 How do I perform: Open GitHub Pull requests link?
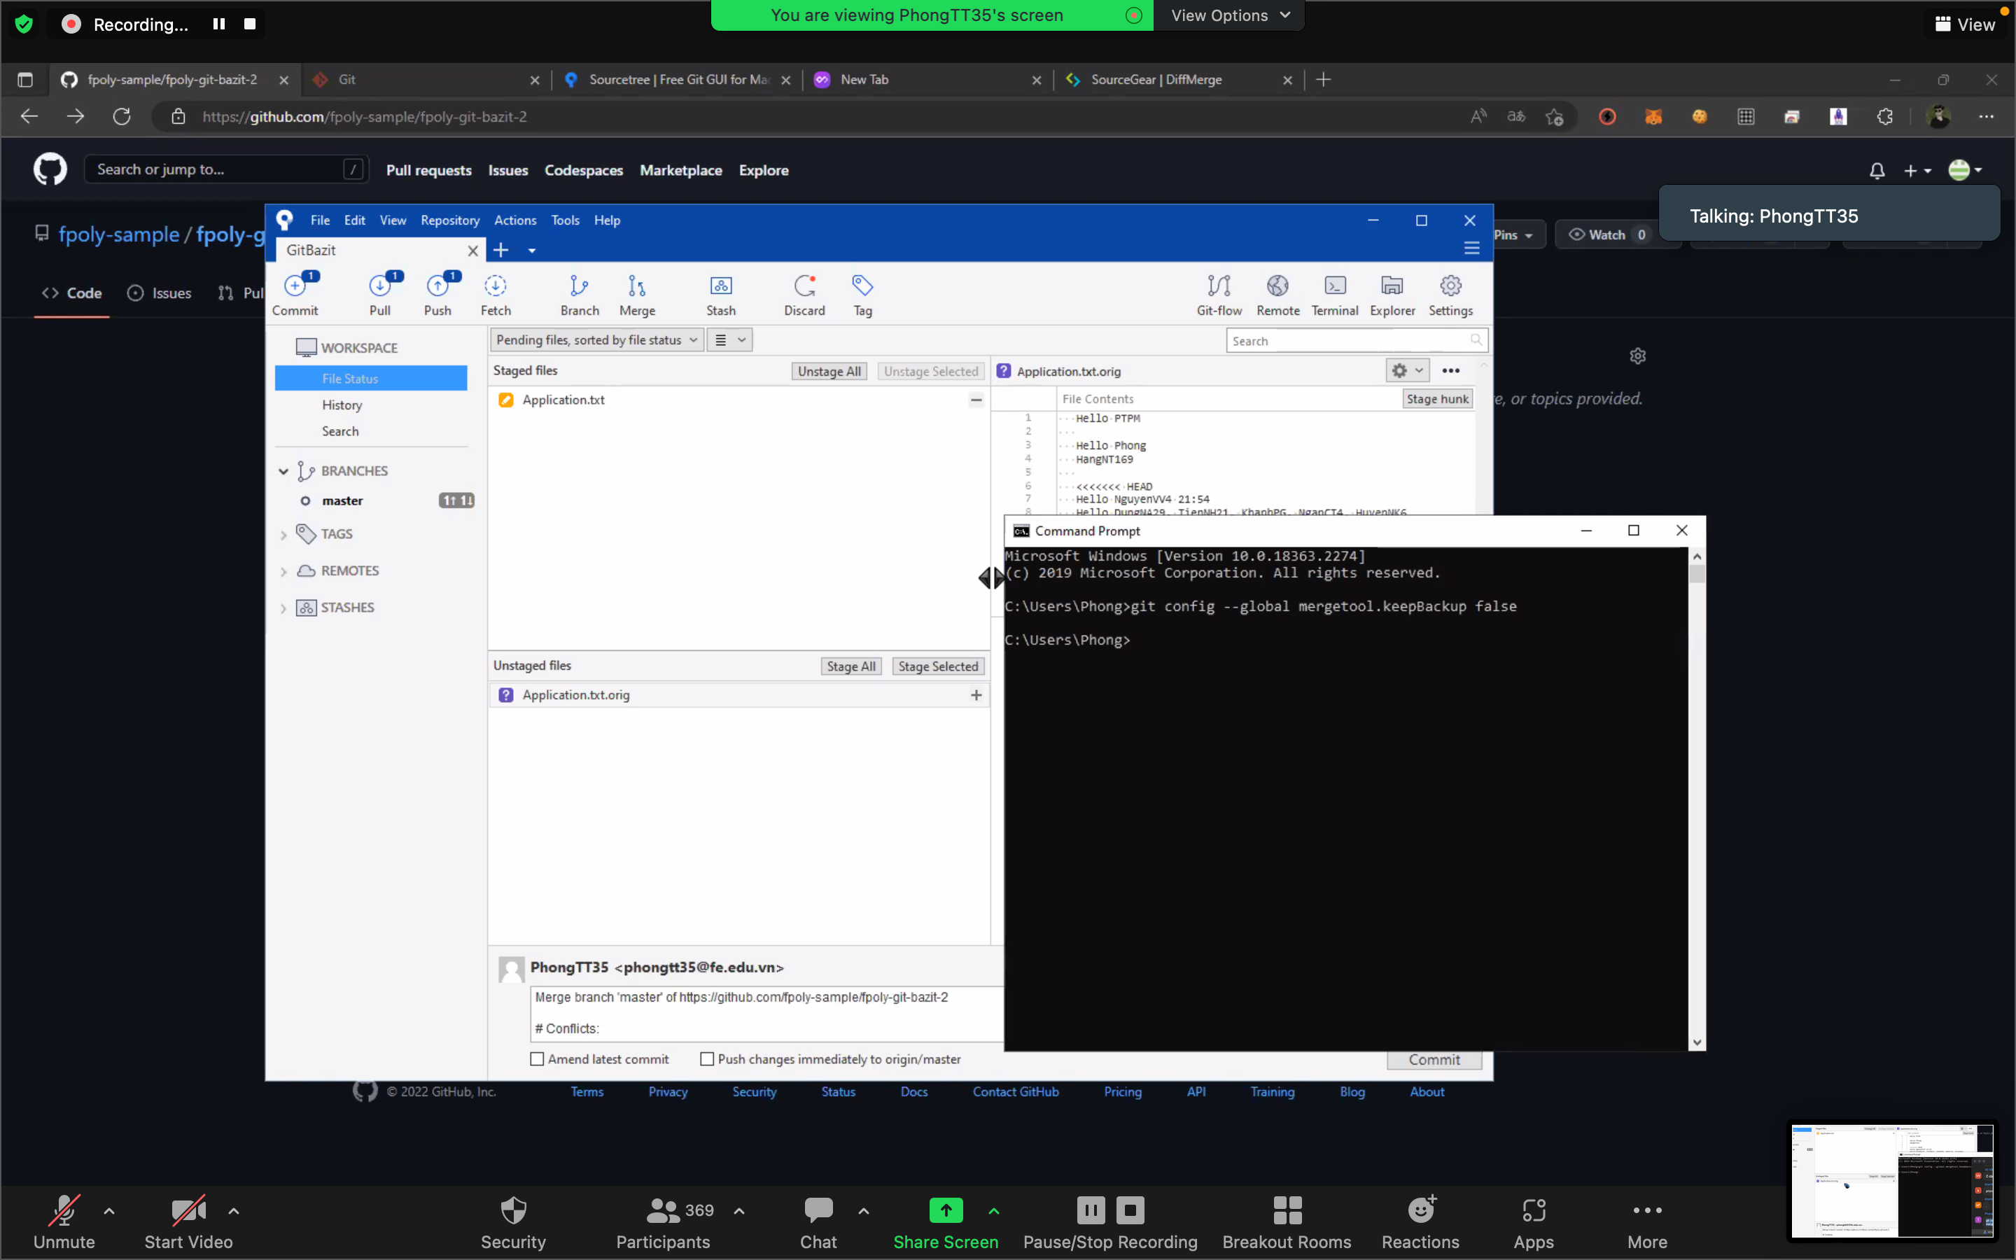(428, 170)
